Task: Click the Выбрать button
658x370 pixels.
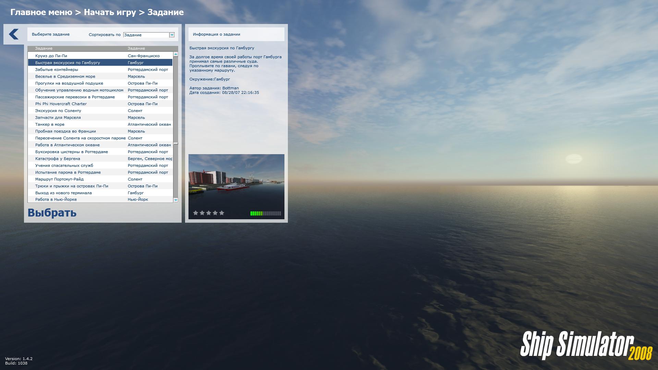Action: coord(52,213)
